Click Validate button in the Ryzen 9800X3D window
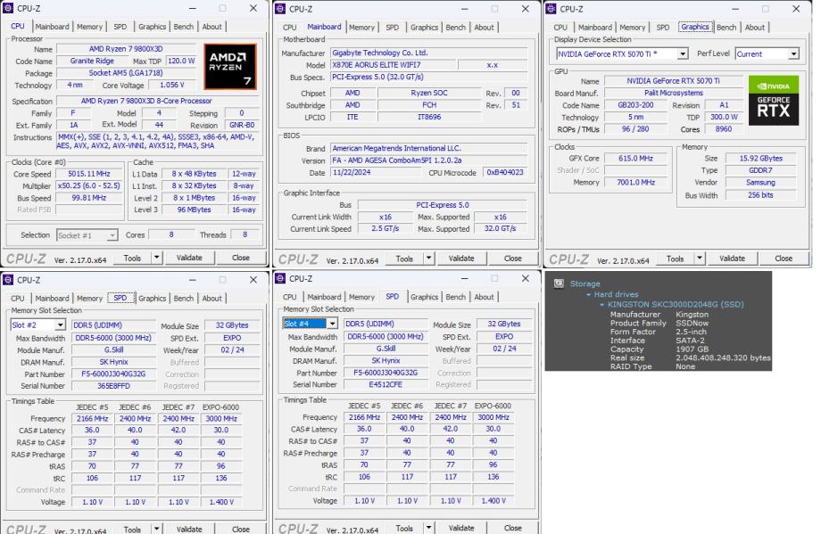This screenshot has width=821, height=534. coord(189,258)
